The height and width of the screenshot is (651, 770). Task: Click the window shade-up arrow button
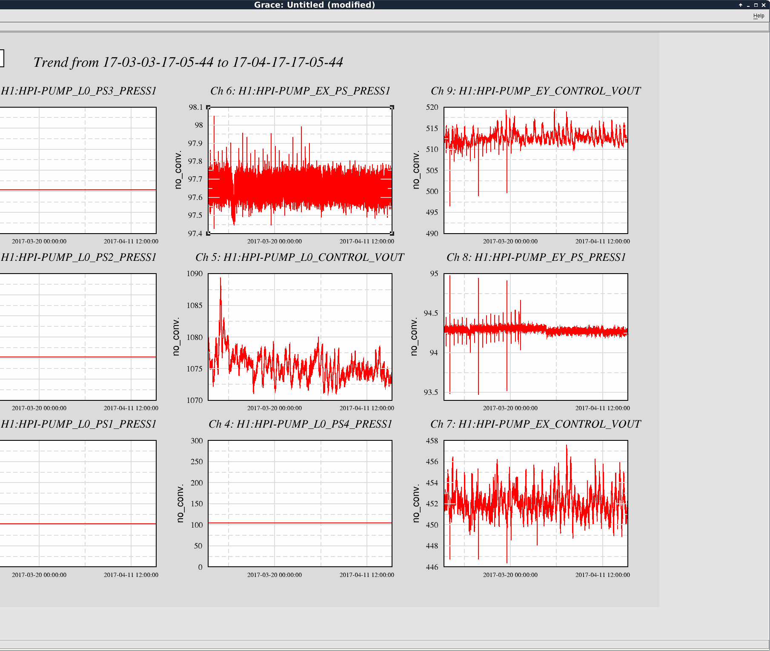(741, 5)
